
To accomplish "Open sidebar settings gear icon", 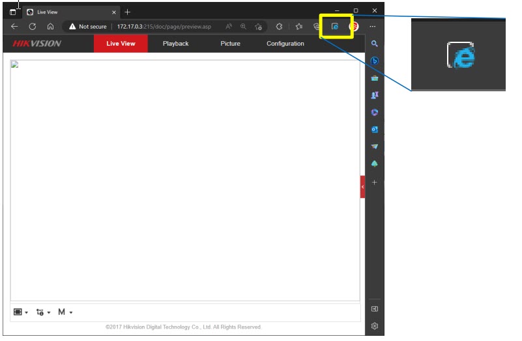I will click(375, 326).
